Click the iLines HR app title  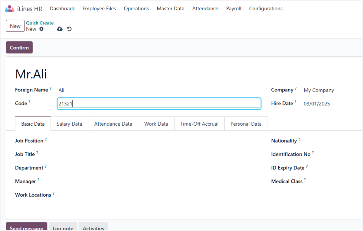(x=30, y=9)
